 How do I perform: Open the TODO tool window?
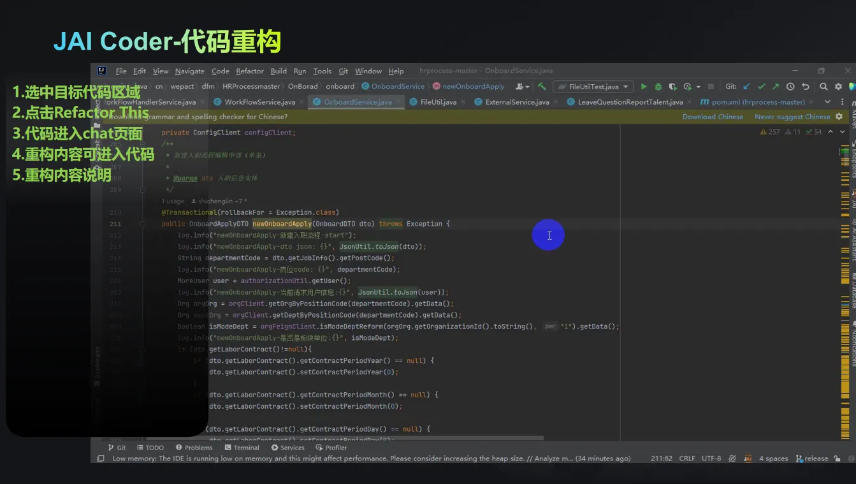[x=150, y=448]
